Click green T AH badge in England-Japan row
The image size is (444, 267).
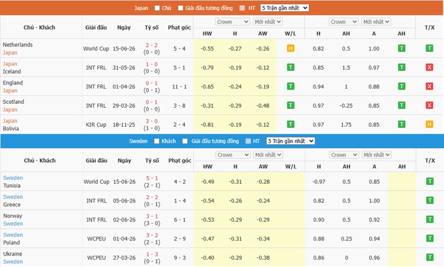(x=401, y=86)
